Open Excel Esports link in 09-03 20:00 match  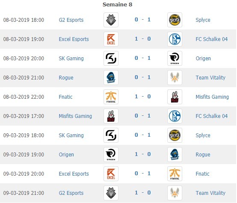coord(74,174)
